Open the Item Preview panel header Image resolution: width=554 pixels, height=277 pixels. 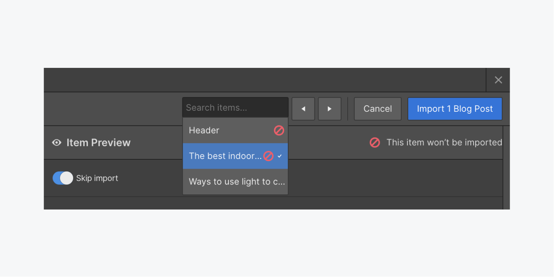tap(98, 143)
